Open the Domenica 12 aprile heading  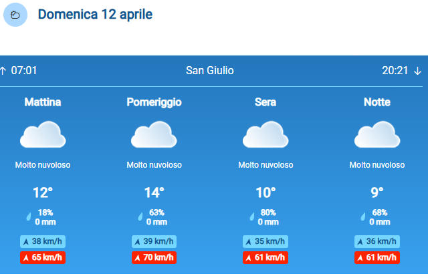[95, 15]
